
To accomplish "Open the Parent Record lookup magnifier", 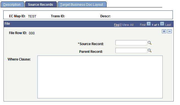I will click(x=149, y=51).
